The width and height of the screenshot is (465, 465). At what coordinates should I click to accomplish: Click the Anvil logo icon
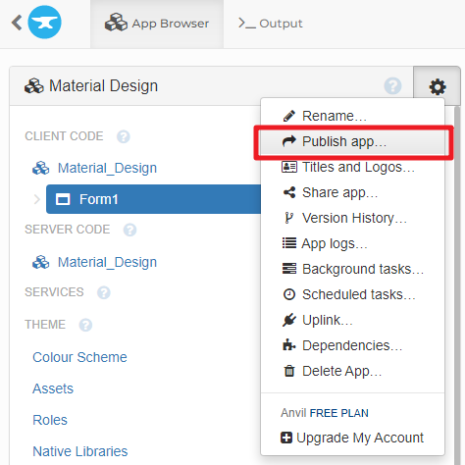44,23
